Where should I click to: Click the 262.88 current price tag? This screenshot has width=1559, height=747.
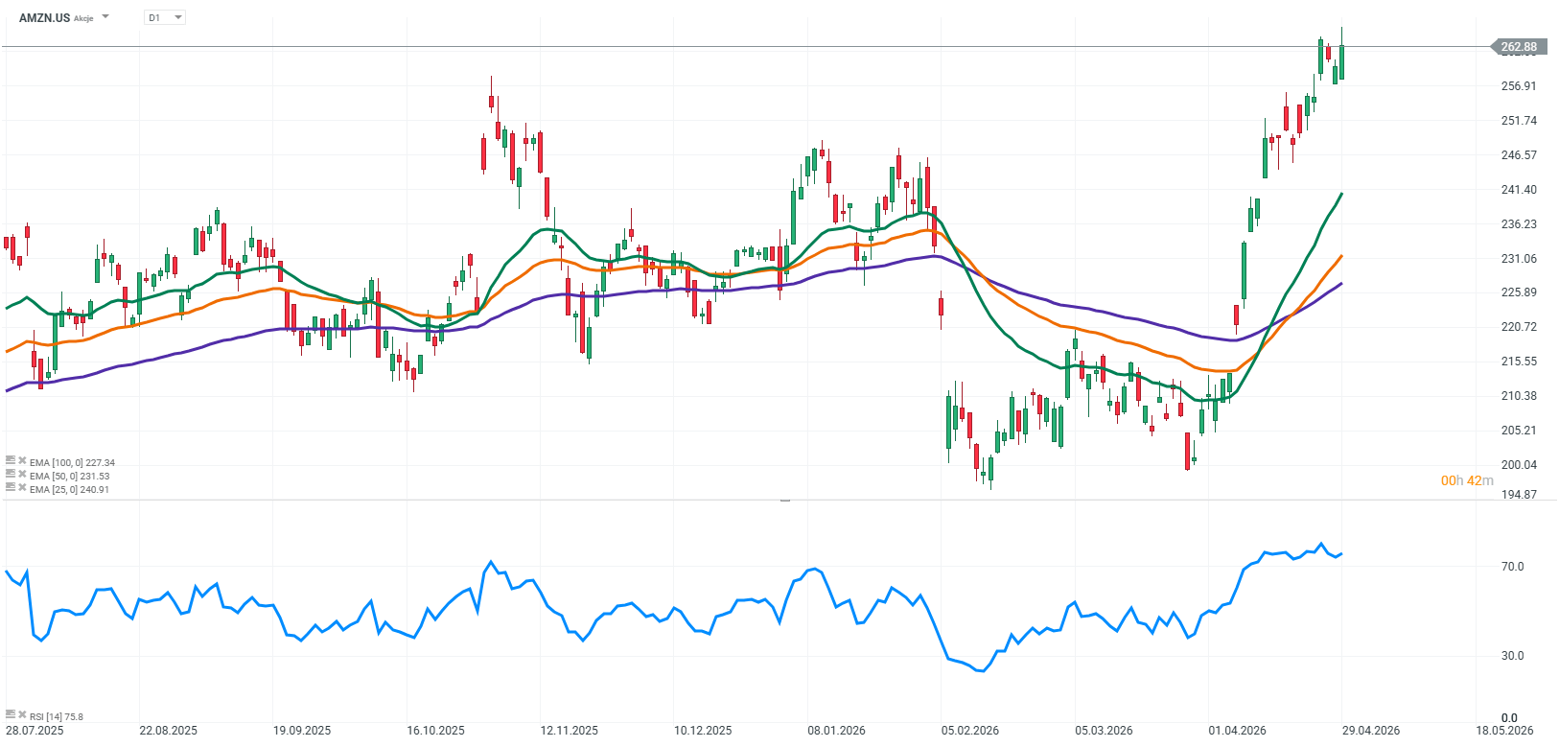tap(1518, 46)
